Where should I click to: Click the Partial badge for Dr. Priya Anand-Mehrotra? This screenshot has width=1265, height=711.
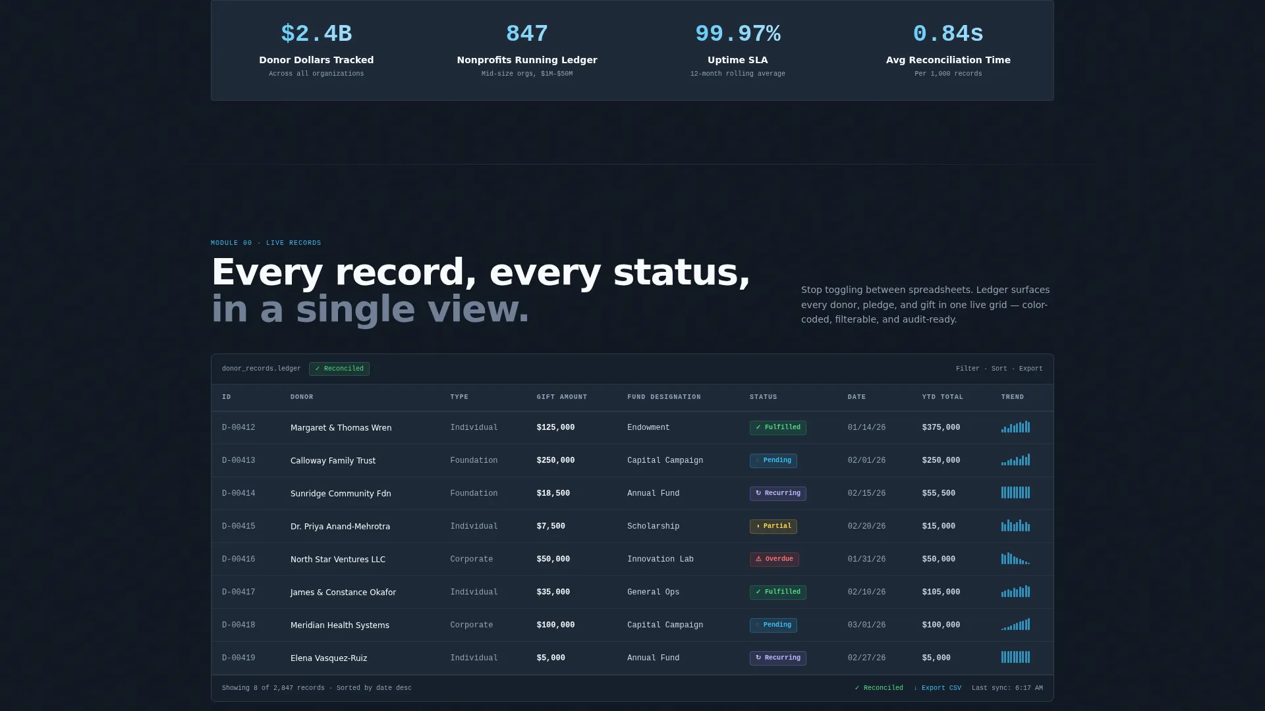(773, 527)
